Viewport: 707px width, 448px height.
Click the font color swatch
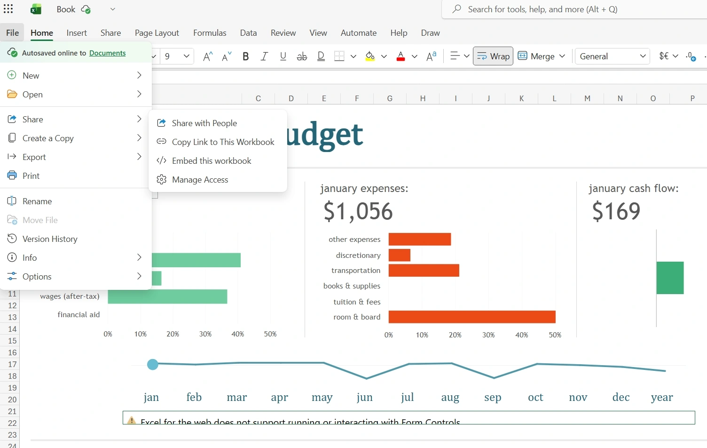click(401, 56)
